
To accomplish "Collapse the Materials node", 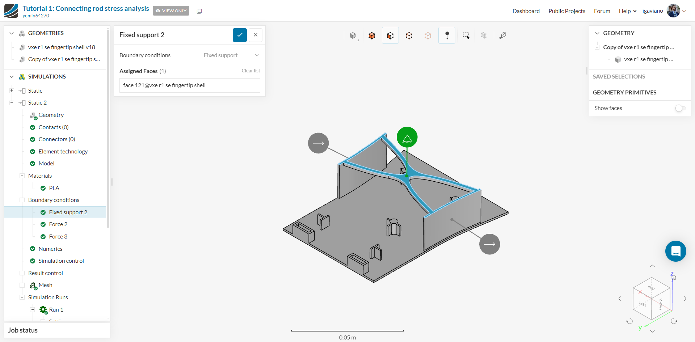I will point(22,176).
